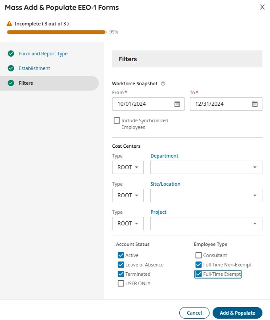Click green checkmark beside Filters step

point(11,83)
